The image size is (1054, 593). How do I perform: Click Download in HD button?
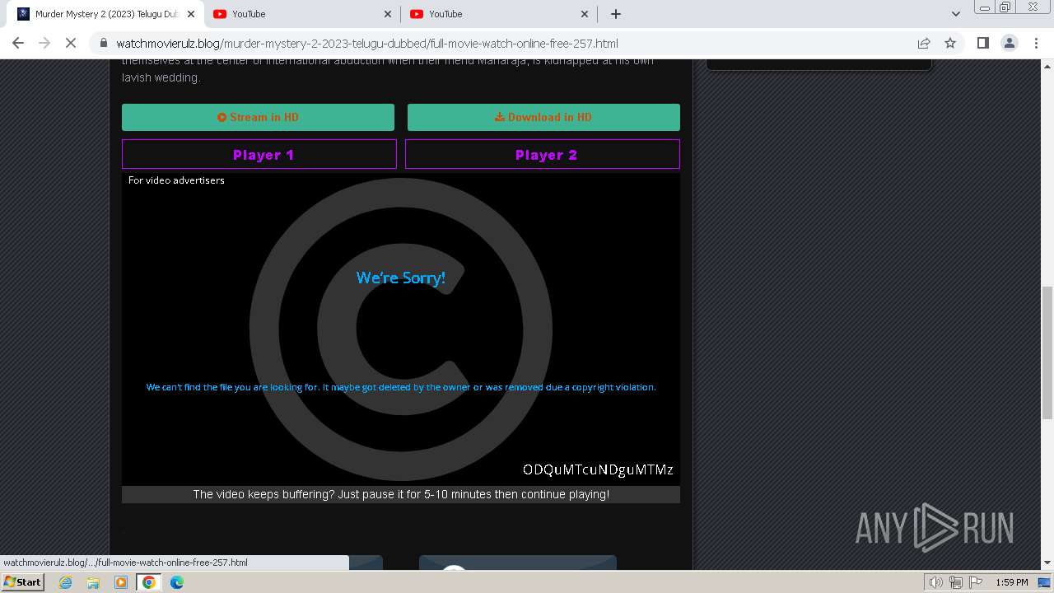coord(543,117)
